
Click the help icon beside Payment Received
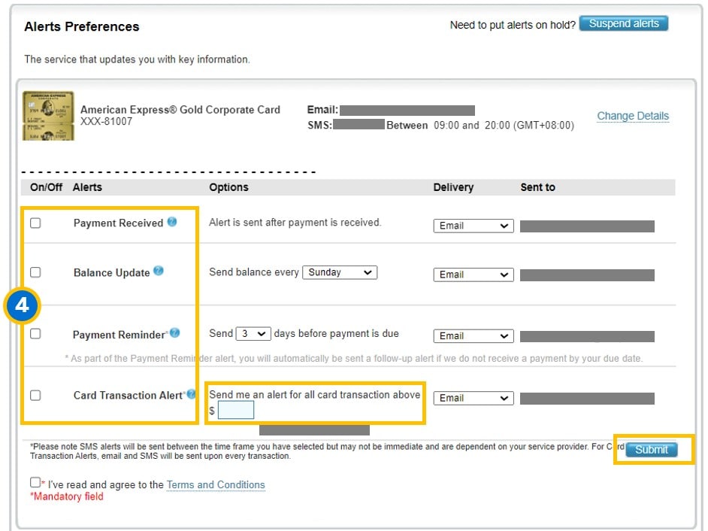tap(173, 221)
